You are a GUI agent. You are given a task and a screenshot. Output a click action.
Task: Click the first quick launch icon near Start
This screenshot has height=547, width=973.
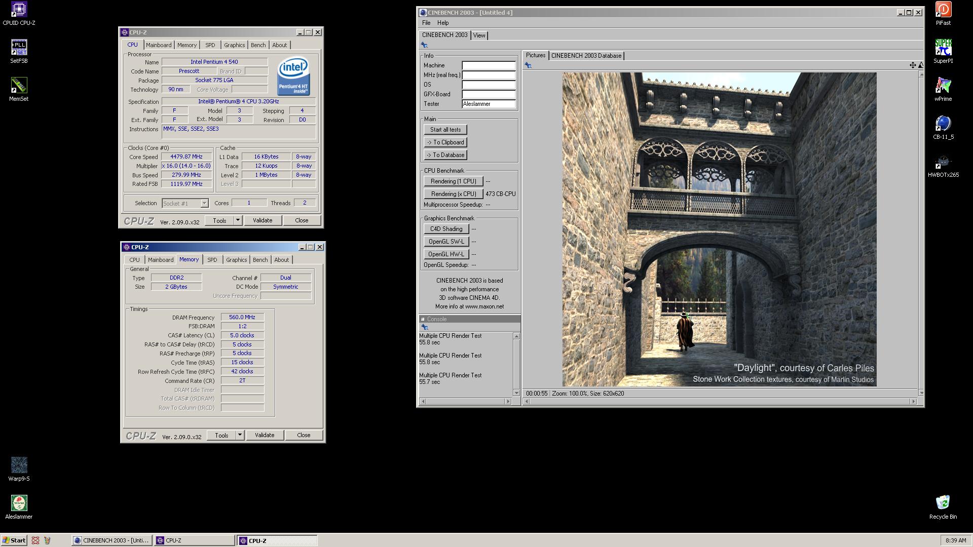click(x=35, y=540)
